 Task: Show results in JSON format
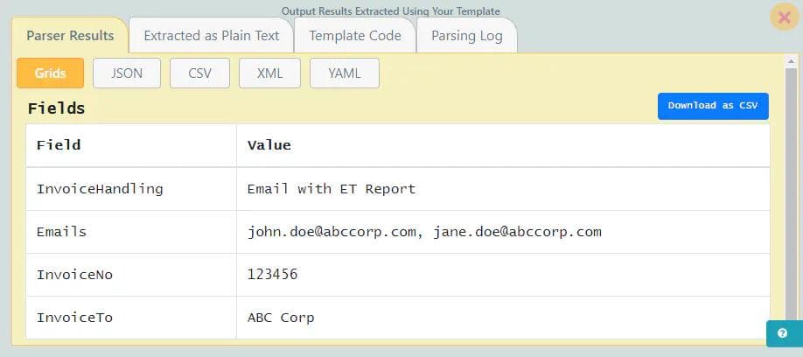tap(127, 73)
